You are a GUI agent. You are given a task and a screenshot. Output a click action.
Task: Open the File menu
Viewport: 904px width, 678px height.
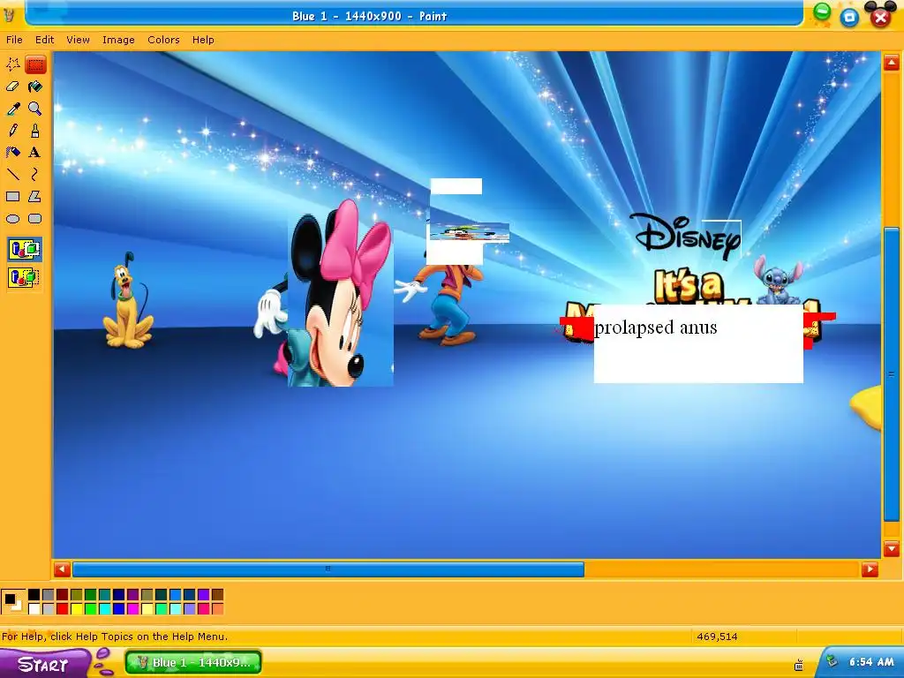pyautogui.click(x=14, y=40)
